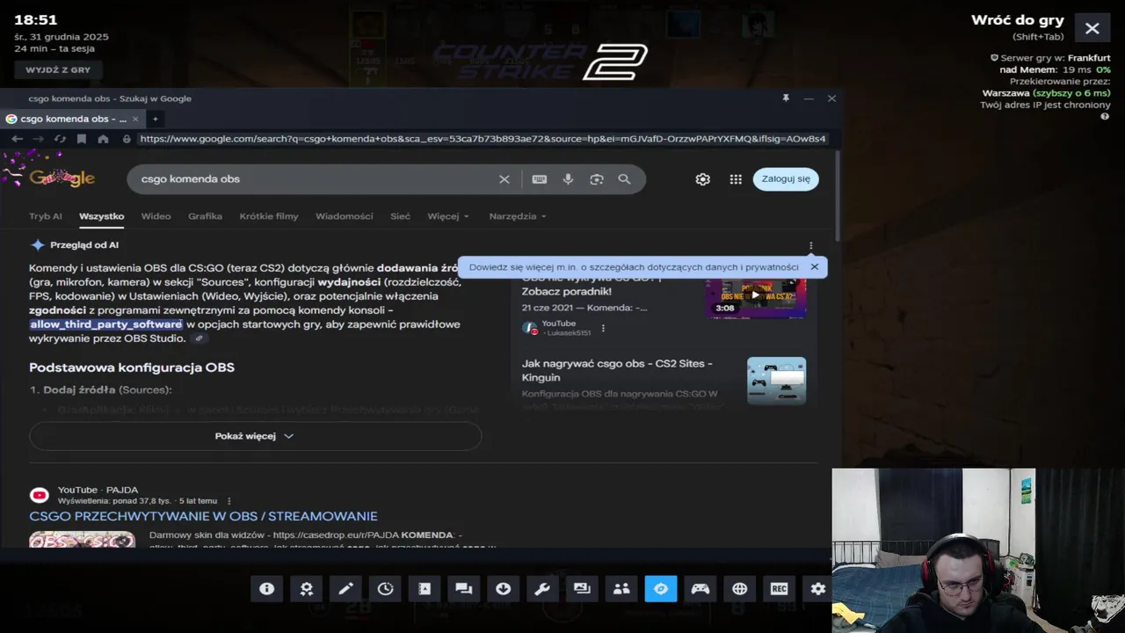
Task: Return to game with Wróć do gry X
Action: 1092,28
